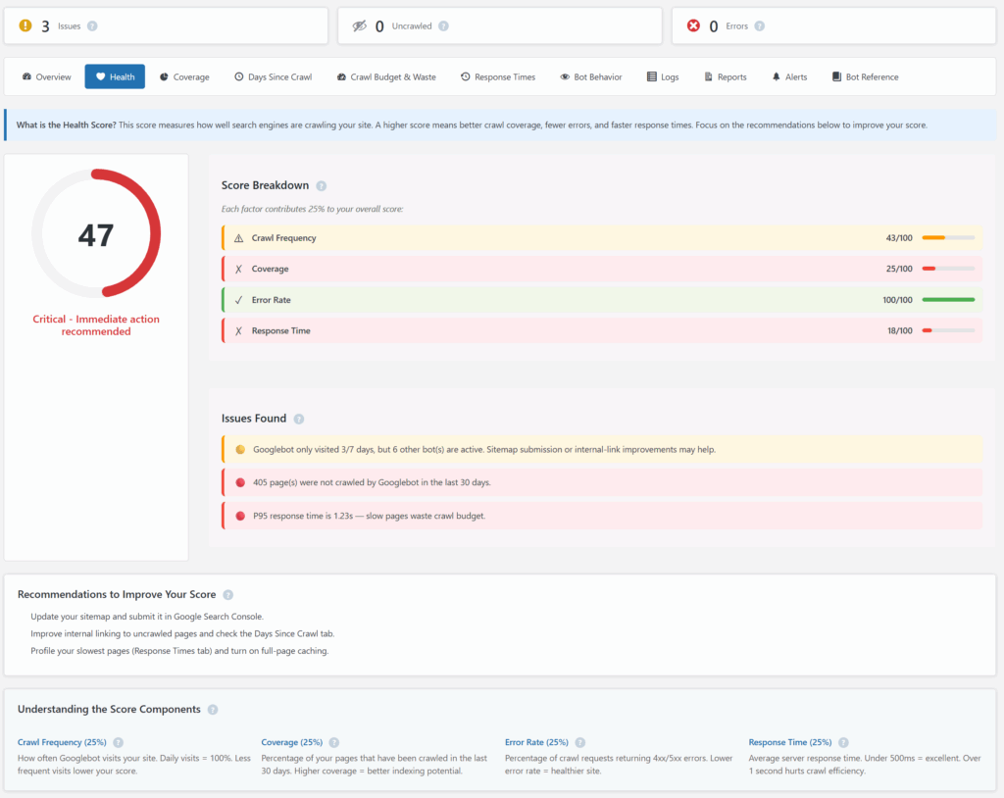Viewport: 1004px width, 798px height.
Task: Click help icon beside Recommendations to Improve Your Score
Action: click(227, 595)
